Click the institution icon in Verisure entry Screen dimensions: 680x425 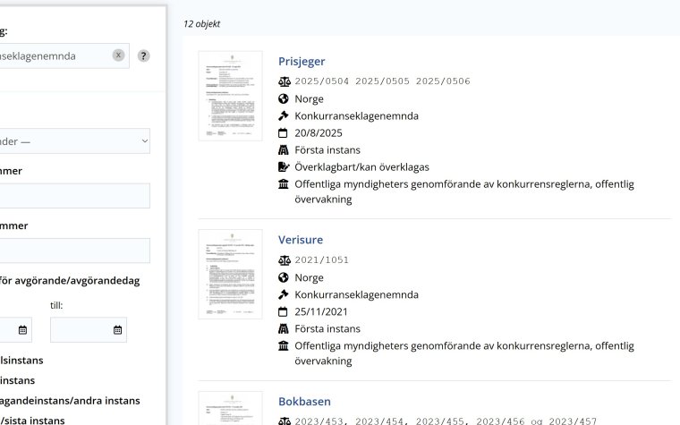(285, 345)
